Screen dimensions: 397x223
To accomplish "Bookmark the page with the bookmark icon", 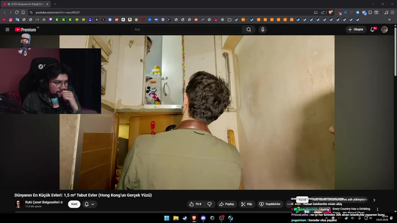I will click(x=23, y=12).
